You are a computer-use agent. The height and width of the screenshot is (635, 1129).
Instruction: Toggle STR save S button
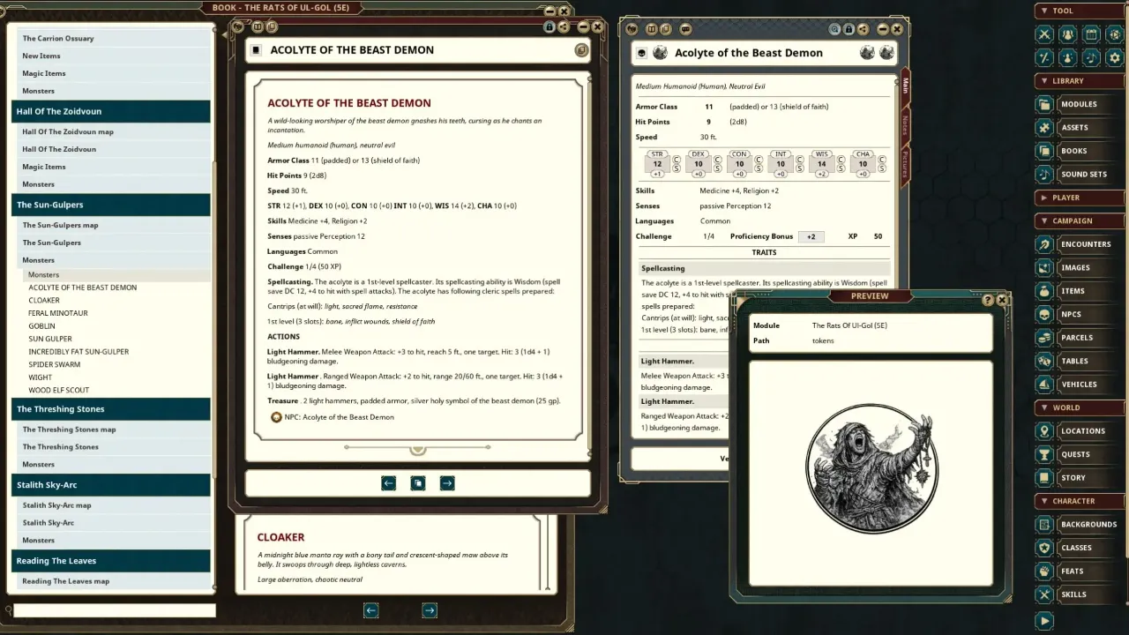677,169
